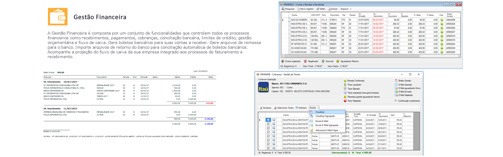The height and width of the screenshot is (157, 503).
Task: Click the Nosso Numero column header
Action: (453, 15)
